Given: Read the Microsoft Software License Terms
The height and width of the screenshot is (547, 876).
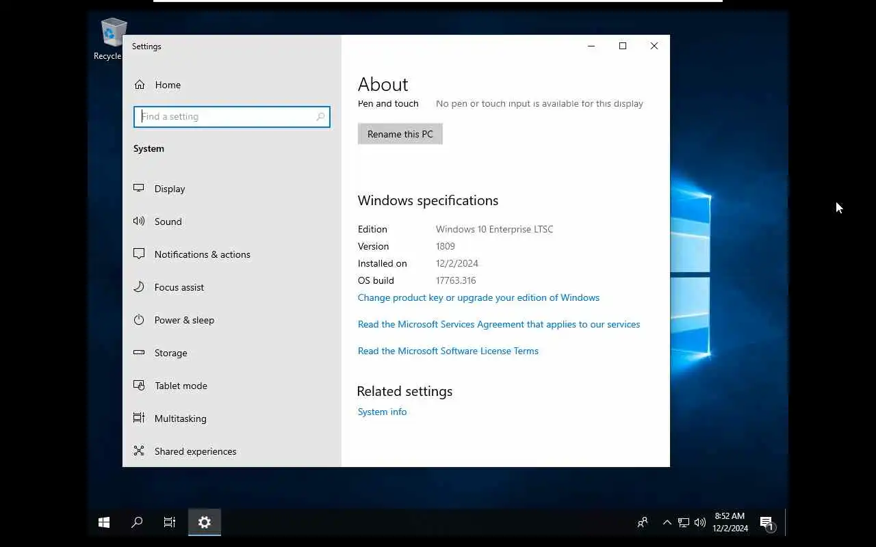Looking at the screenshot, I should (448, 351).
